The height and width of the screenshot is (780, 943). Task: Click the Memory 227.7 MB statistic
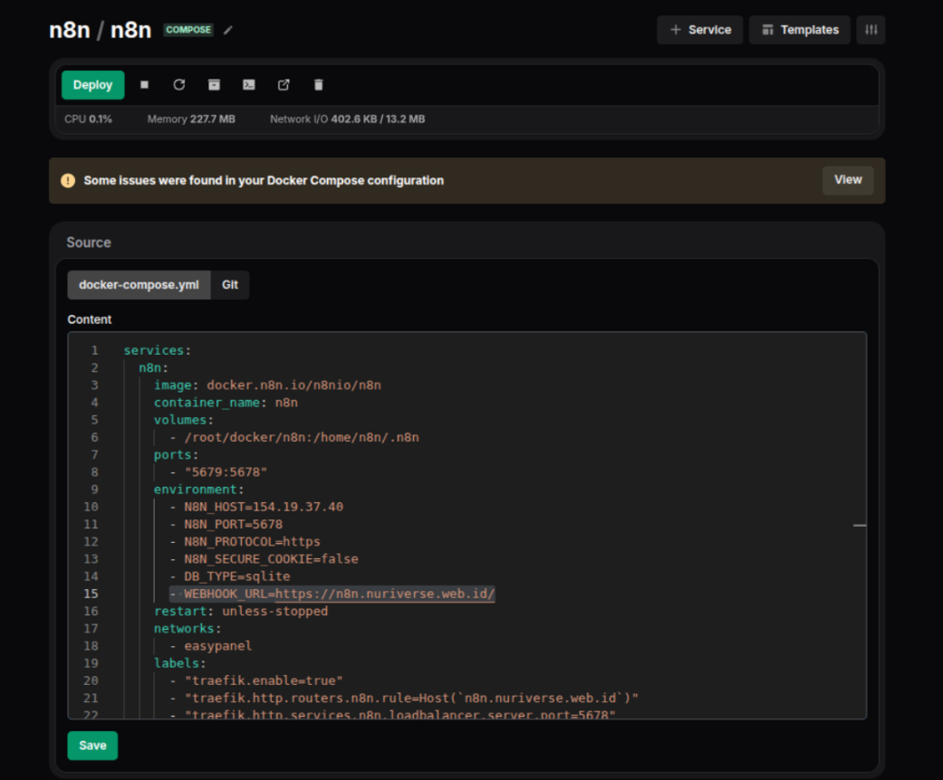click(x=191, y=119)
